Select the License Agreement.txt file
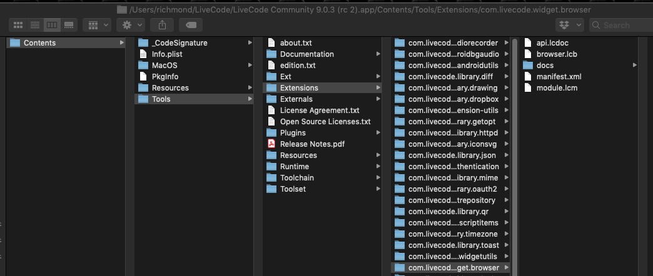Viewport: 653px width, 276px height. (320, 111)
